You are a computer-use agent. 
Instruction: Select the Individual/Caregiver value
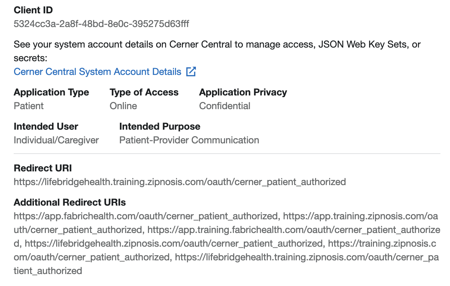pyautogui.click(x=56, y=140)
